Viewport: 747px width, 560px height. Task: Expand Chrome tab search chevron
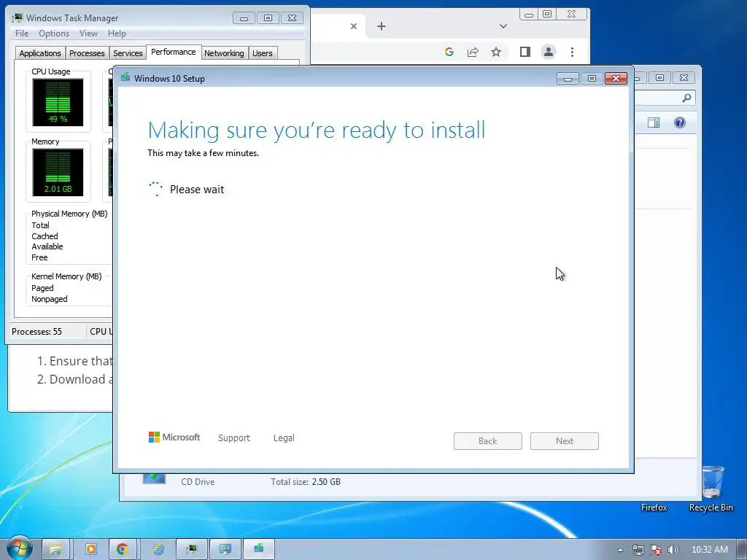[503, 26]
